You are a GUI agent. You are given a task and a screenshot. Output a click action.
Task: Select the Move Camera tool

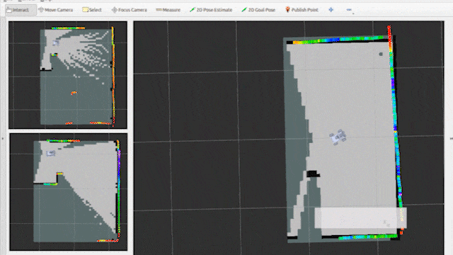coord(56,10)
